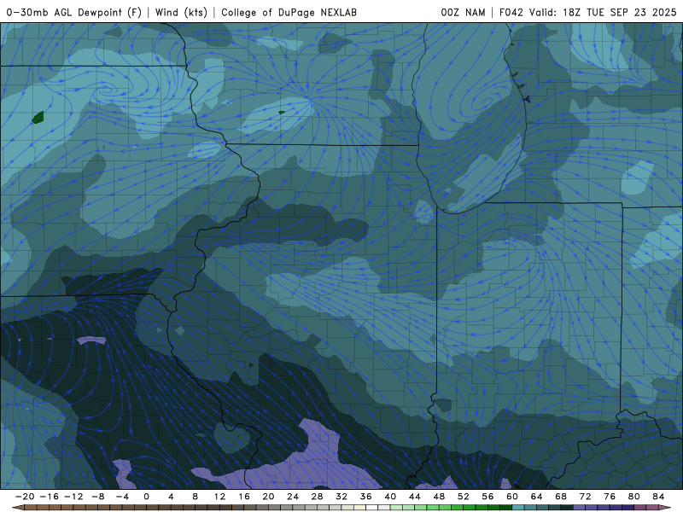Viewport: 683px width, 512px height.
Task: Click the 56 color scale label
Action: [487, 497]
